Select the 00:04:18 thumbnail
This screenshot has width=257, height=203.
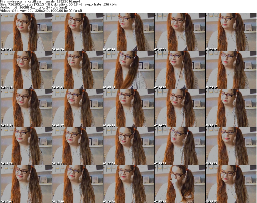[x=26, y=70]
